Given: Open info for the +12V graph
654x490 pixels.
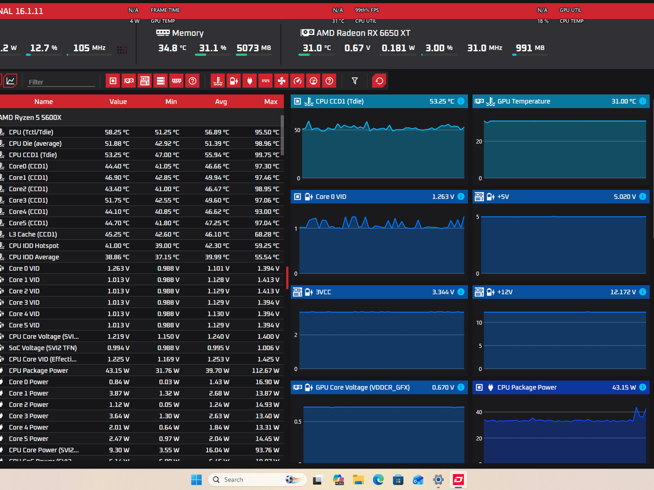Looking at the screenshot, I should tap(643, 292).
